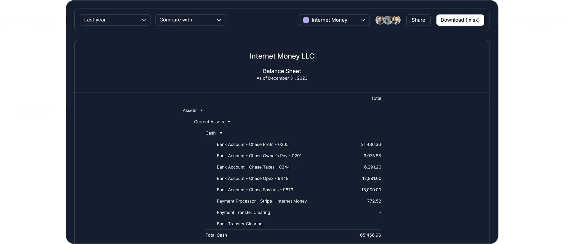Click the 15,000.00 balance value

[x=371, y=190]
